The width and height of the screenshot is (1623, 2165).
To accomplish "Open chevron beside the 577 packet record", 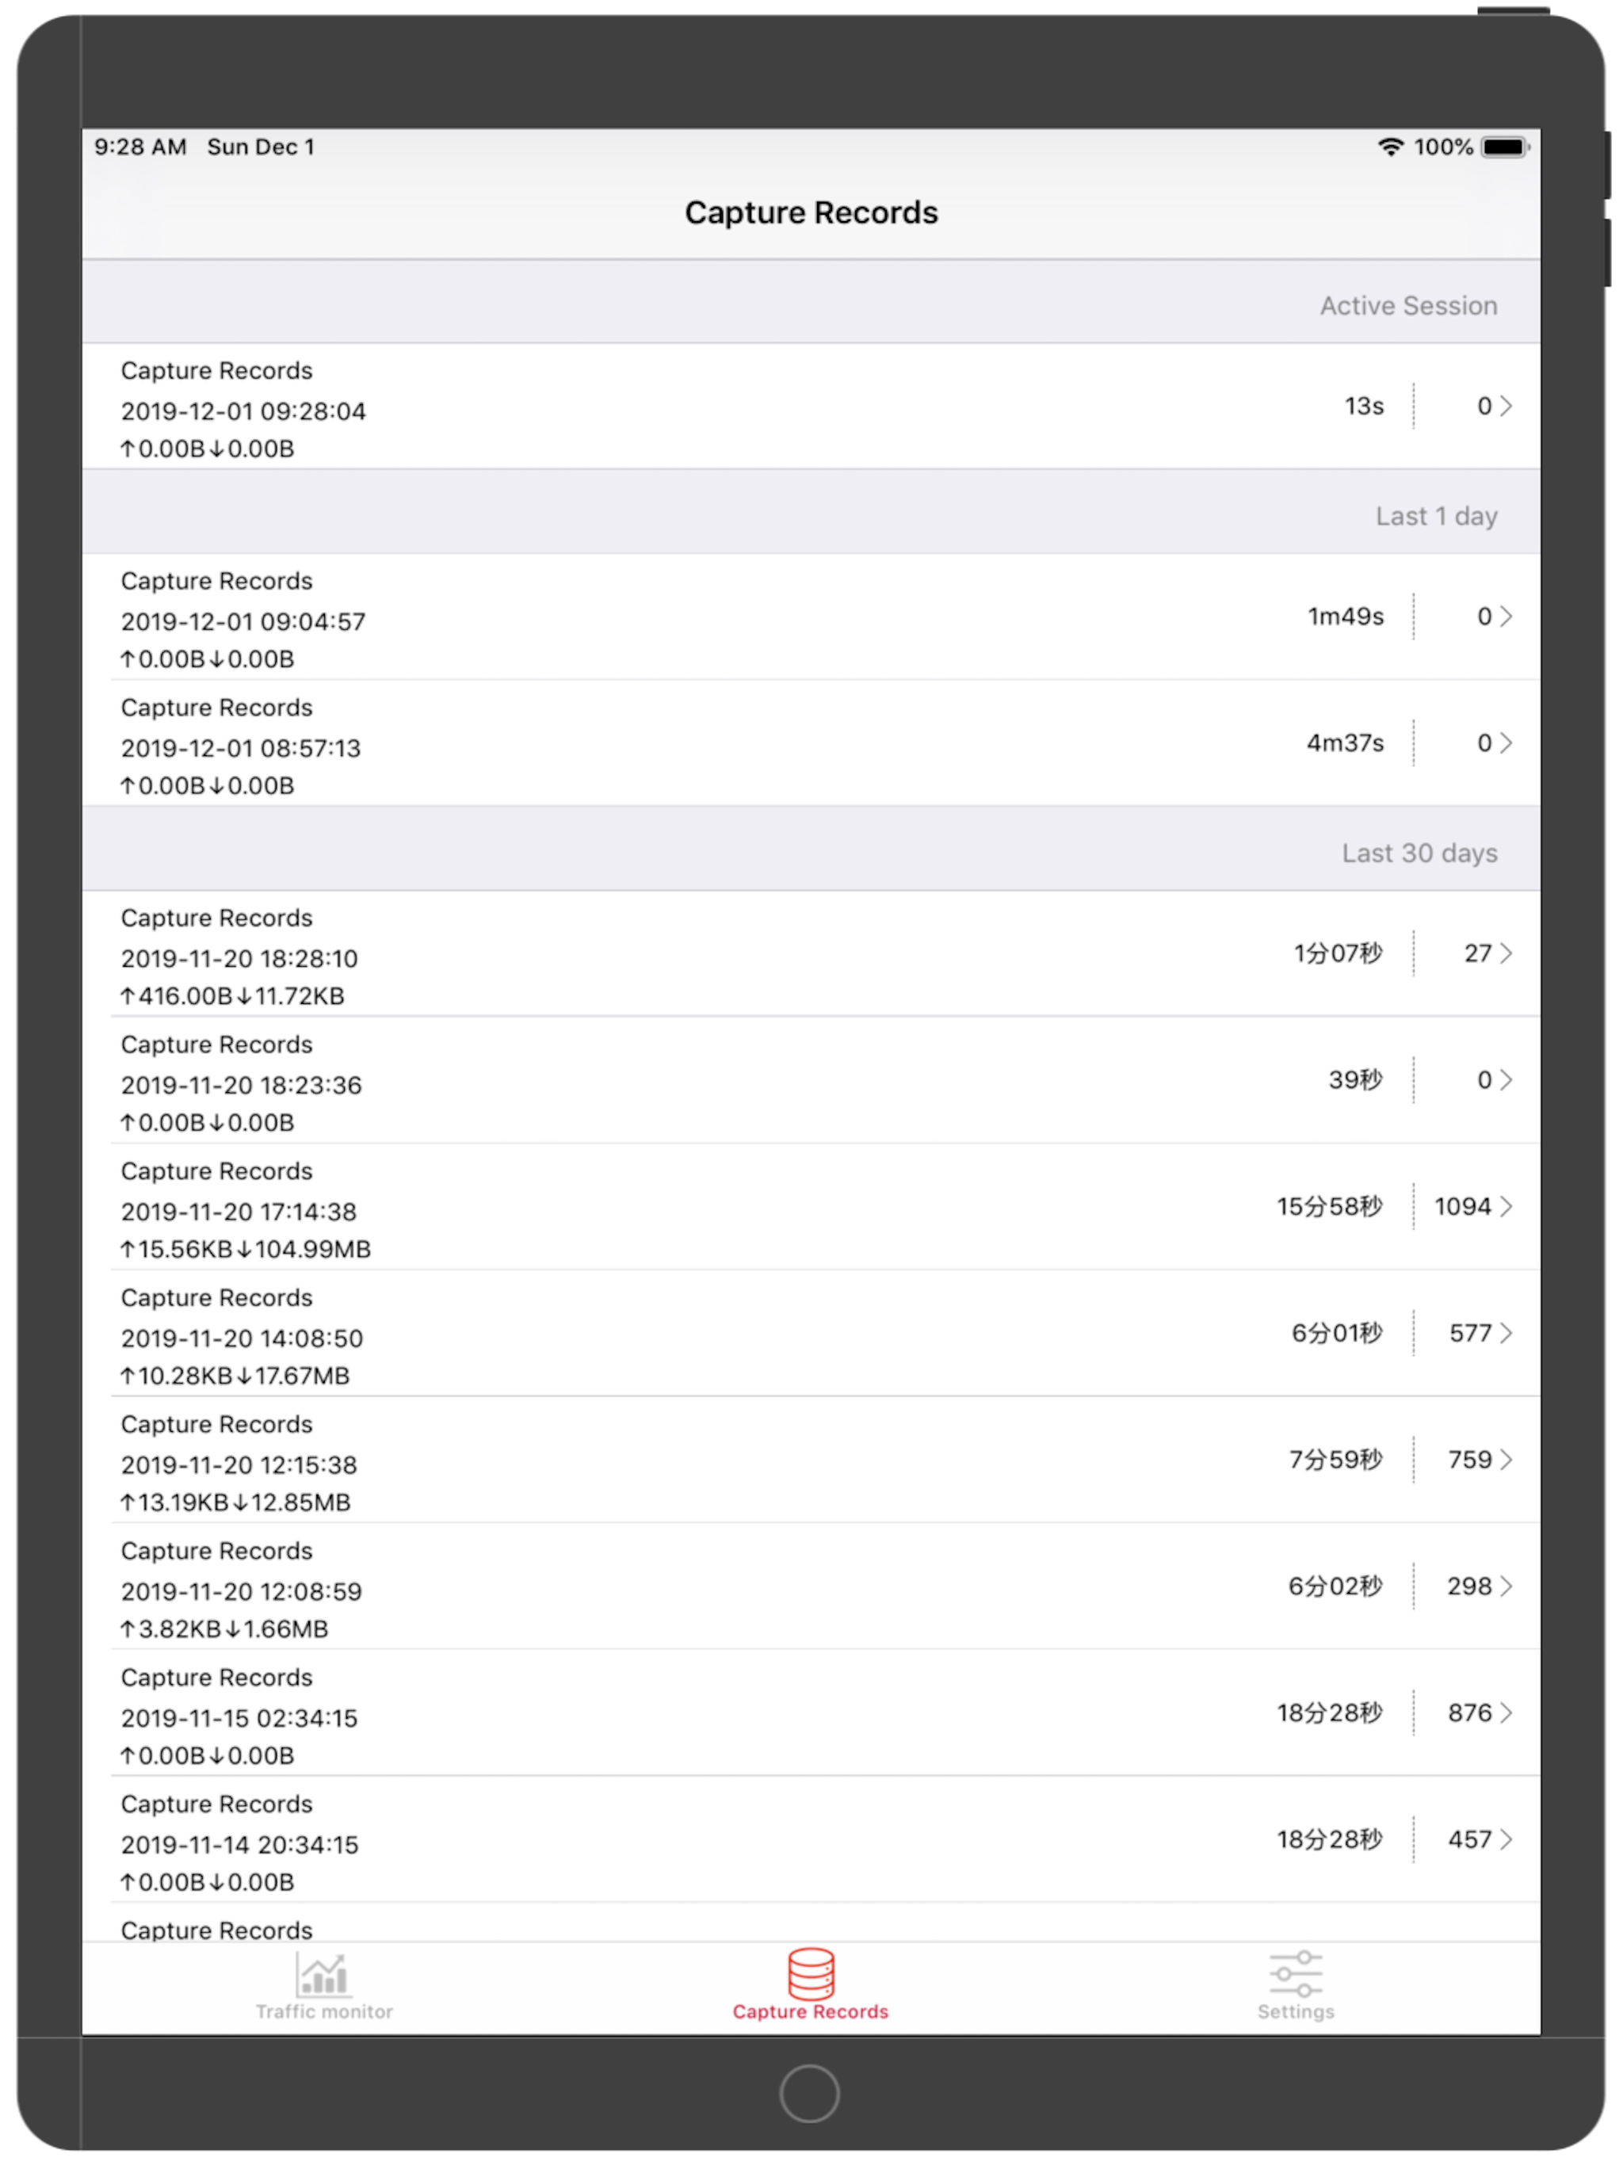I will pos(1508,1333).
